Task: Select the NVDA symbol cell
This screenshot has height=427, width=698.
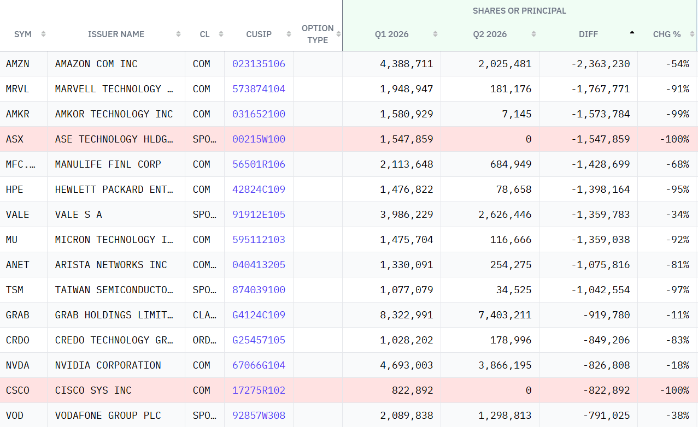Action: pyautogui.click(x=24, y=365)
